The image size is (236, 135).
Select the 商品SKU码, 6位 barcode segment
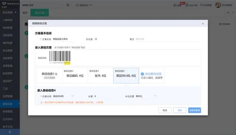(126, 75)
